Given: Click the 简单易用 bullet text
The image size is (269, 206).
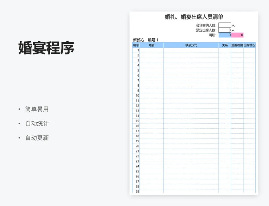Looking at the screenshot, I should coord(37,109).
